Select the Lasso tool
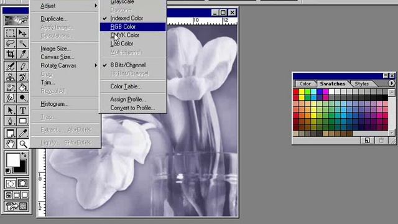Viewport: 398px width, 224px height. pyautogui.click(x=11, y=44)
